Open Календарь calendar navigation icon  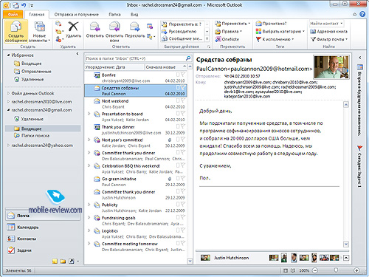pos(10,227)
